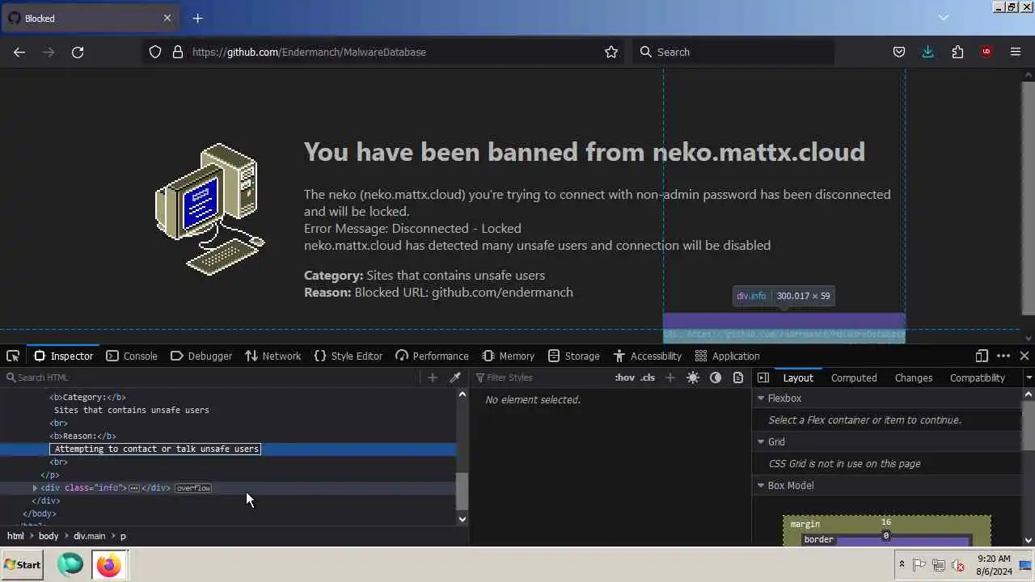Open the Pocket save icon

[x=898, y=52]
